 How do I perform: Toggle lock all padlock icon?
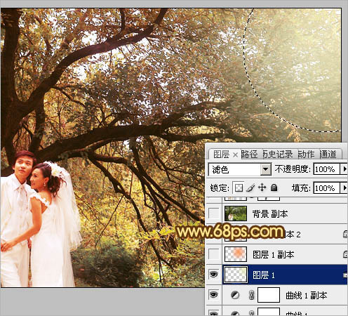(274, 187)
